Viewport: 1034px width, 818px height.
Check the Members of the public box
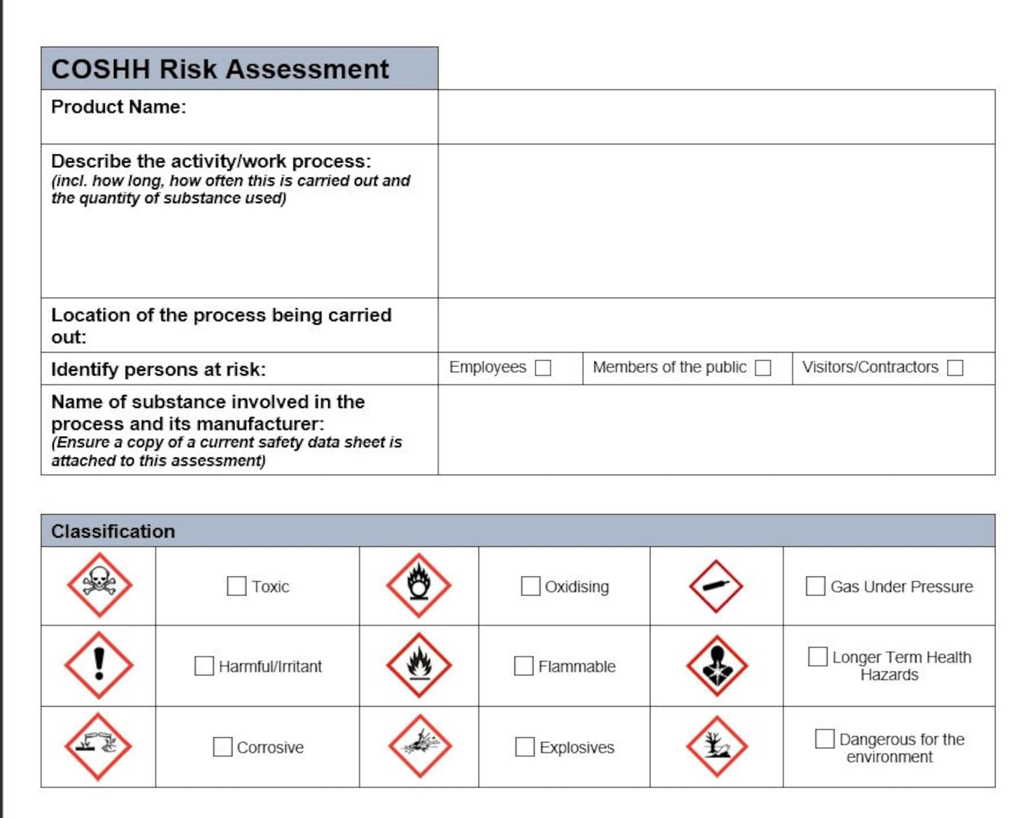coord(763,368)
